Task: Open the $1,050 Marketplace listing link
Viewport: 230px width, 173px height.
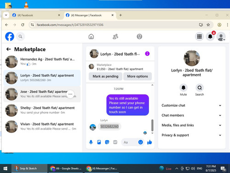Action: pyautogui.click(x=120, y=69)
